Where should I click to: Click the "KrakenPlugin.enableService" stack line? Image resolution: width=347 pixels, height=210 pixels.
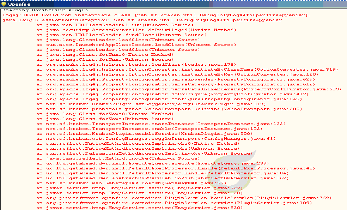coord(145,133)
